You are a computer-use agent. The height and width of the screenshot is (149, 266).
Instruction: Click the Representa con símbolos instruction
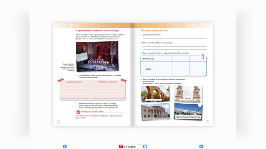point(166,53)
